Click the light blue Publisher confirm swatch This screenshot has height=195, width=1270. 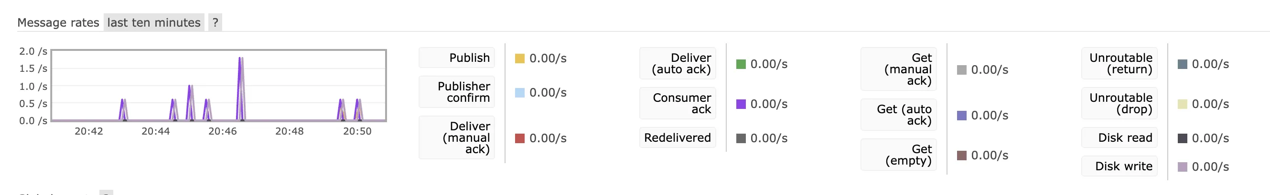point(520,93)
